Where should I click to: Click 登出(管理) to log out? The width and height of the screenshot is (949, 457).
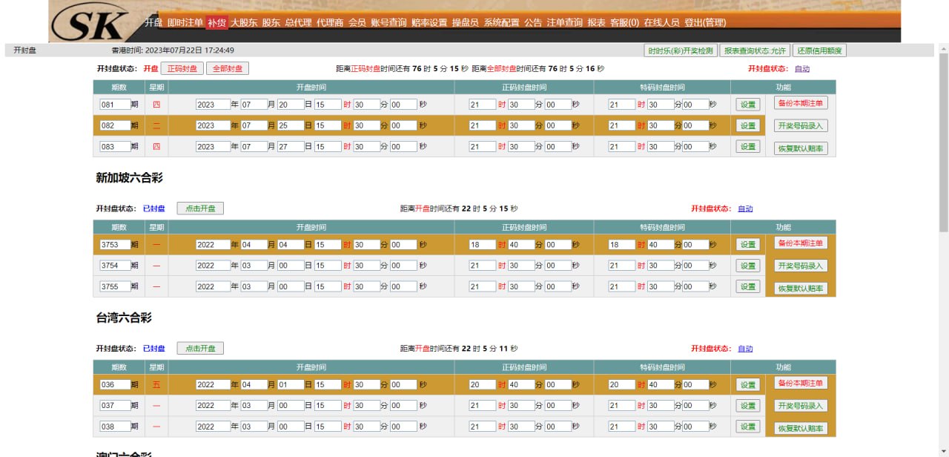(705, 23)
